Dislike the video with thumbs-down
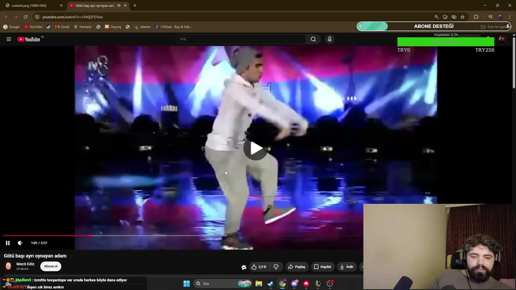516x290 pixels. [x=276, y=267]
